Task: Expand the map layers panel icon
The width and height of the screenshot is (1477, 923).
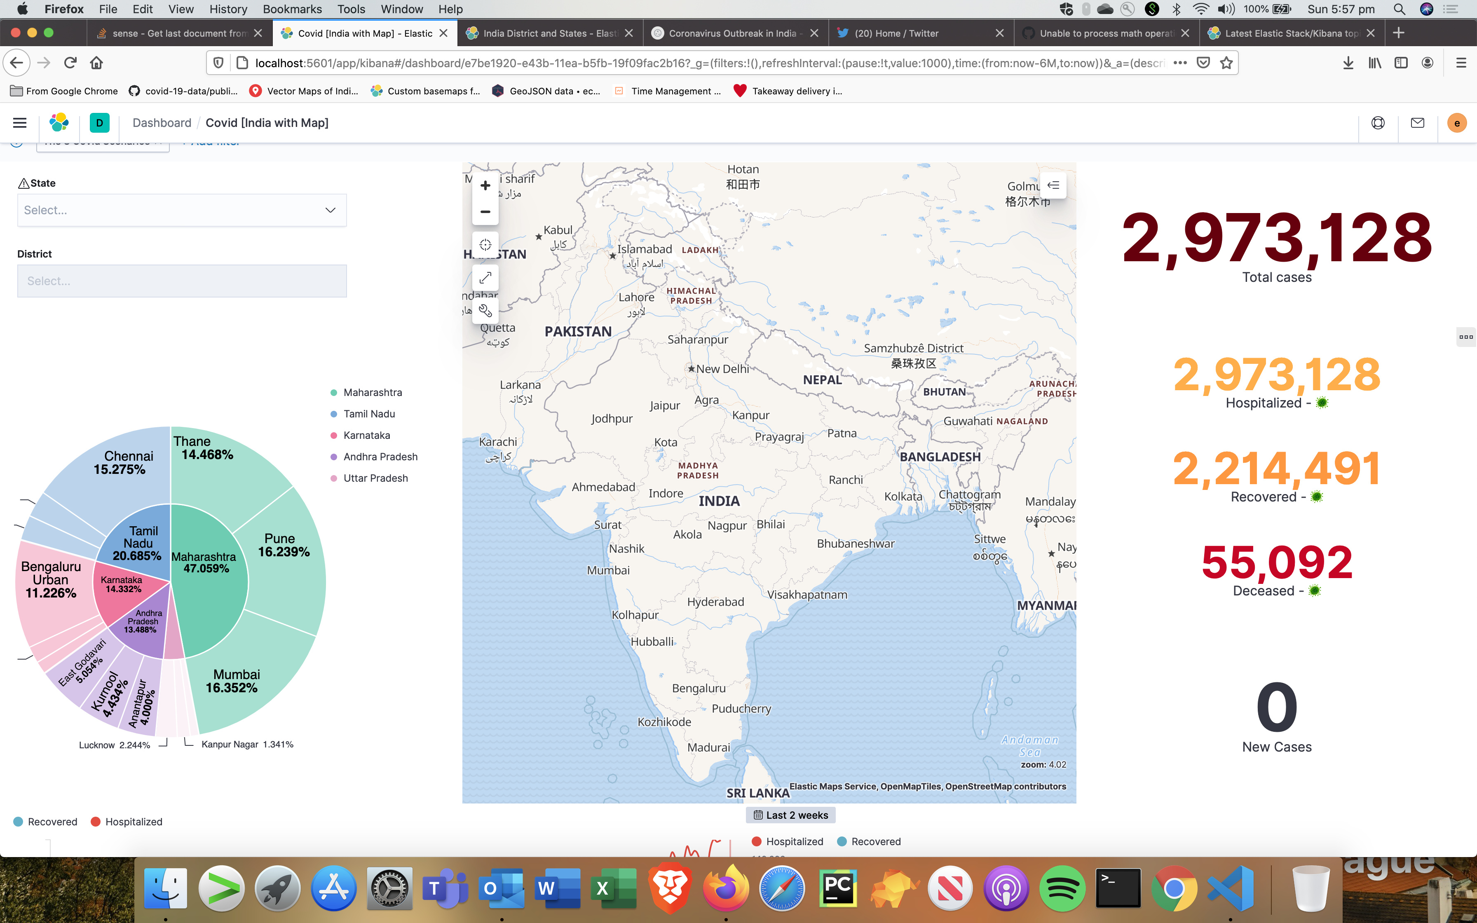Action: pyautogui.click(x=1053, y=185)
